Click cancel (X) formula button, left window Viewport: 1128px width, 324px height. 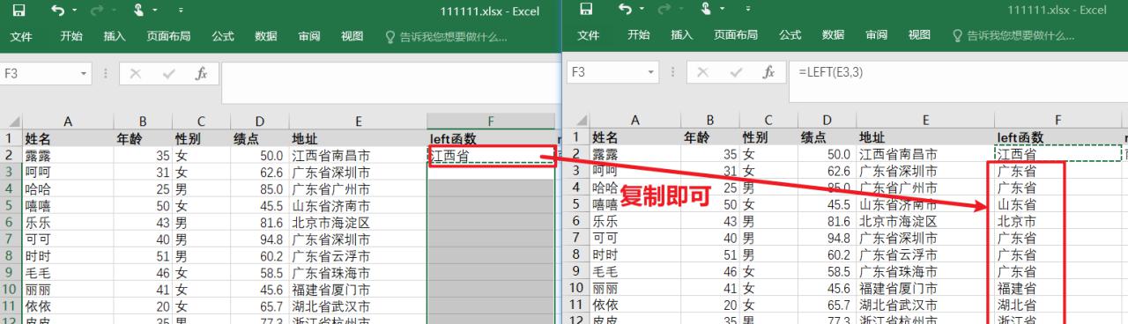coord(136,74)
